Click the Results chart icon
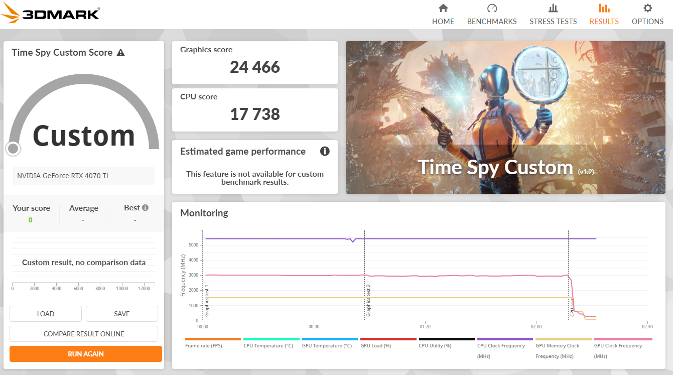The width and height of the screenshot is (673, 375). (x=604, y=9)
